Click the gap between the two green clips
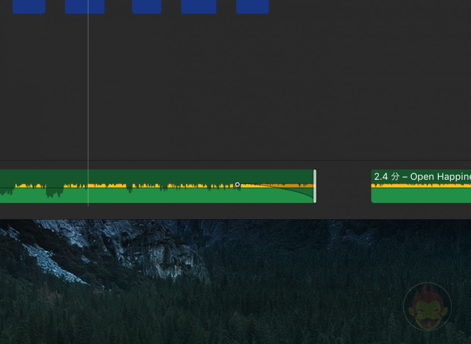 pos(343,186)
